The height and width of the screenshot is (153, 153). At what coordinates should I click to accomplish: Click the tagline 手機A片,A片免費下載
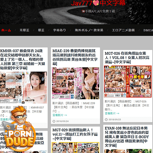[100, 11]
